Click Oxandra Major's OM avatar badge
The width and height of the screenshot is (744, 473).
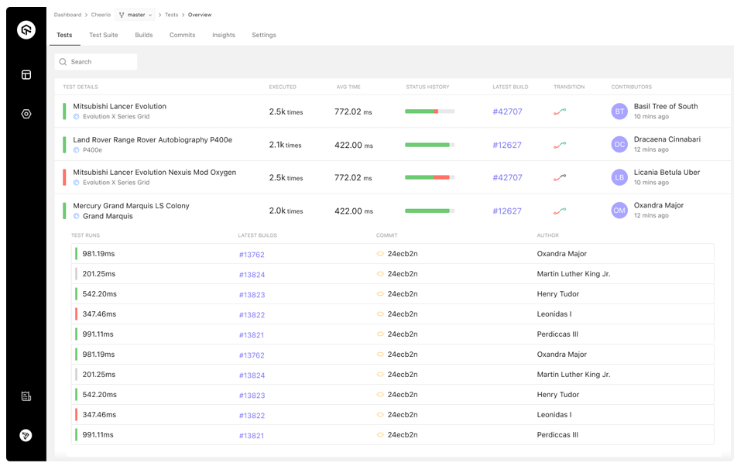point(619,211)
